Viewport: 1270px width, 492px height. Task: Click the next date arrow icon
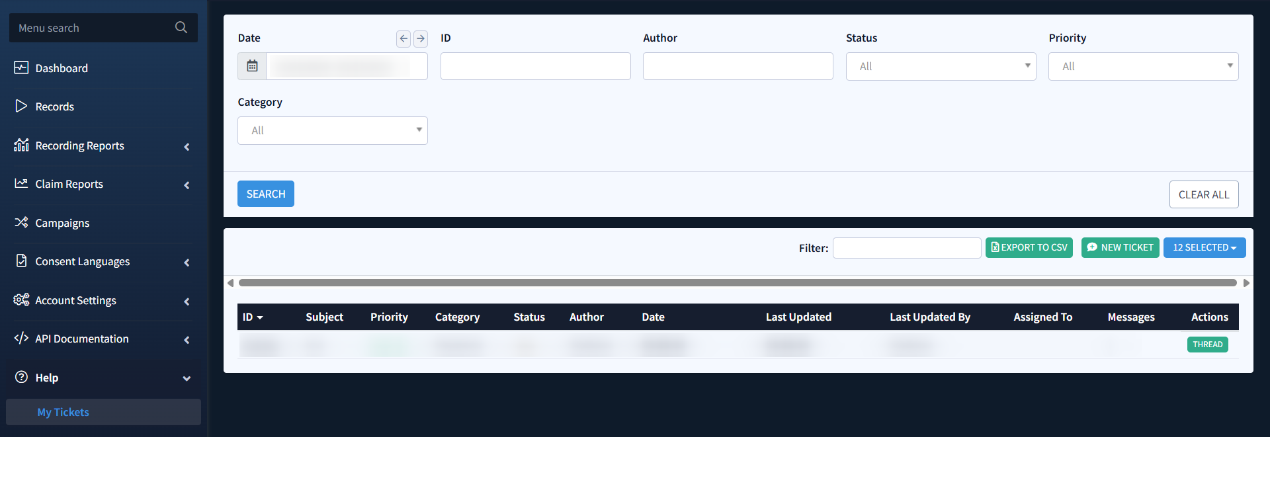[x=421, y=38]
